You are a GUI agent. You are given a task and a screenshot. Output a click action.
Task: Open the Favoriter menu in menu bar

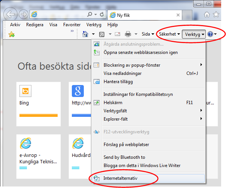71,25
